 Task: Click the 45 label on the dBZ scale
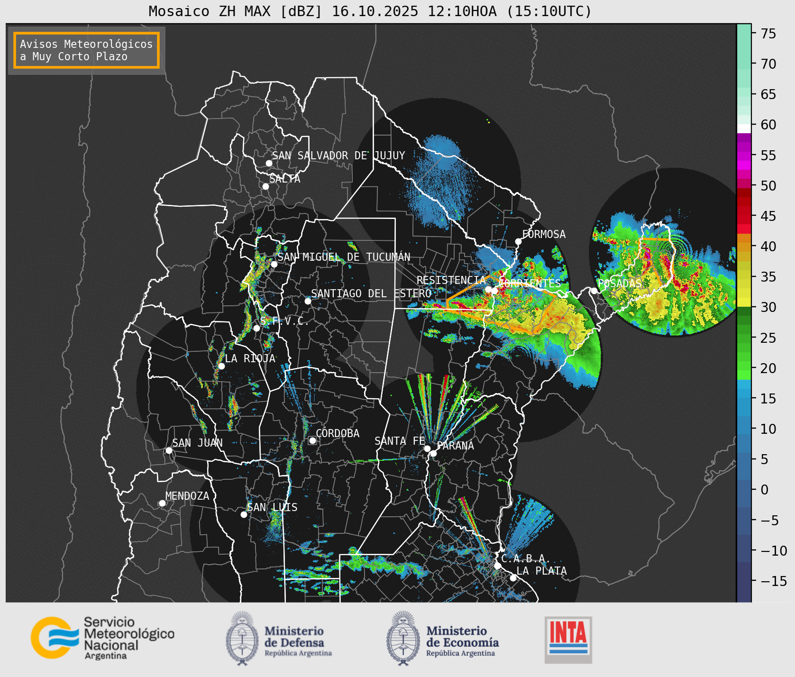pos(768,216)
